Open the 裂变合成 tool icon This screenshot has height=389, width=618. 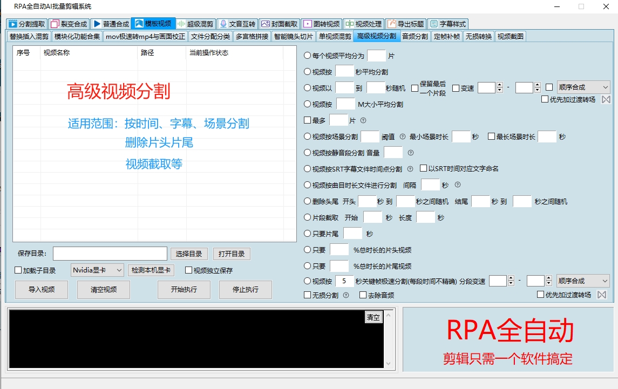(54, 23)
